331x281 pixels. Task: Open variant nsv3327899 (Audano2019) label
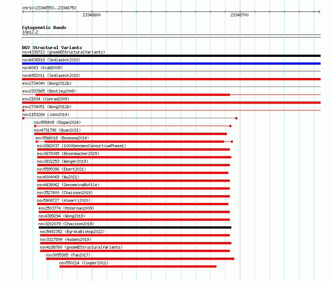[65, 239]
